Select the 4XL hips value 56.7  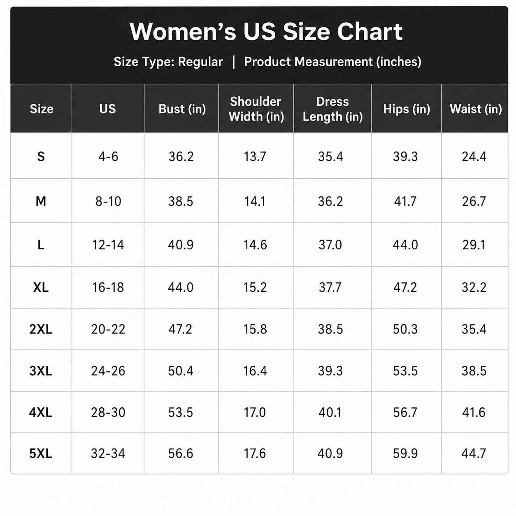[405, 412]
